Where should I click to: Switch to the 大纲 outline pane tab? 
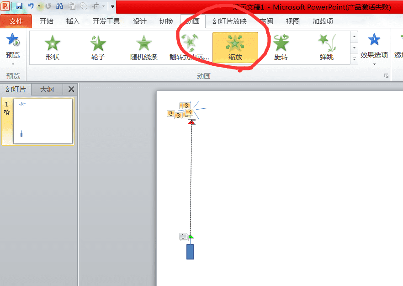(x=47, y=90)
